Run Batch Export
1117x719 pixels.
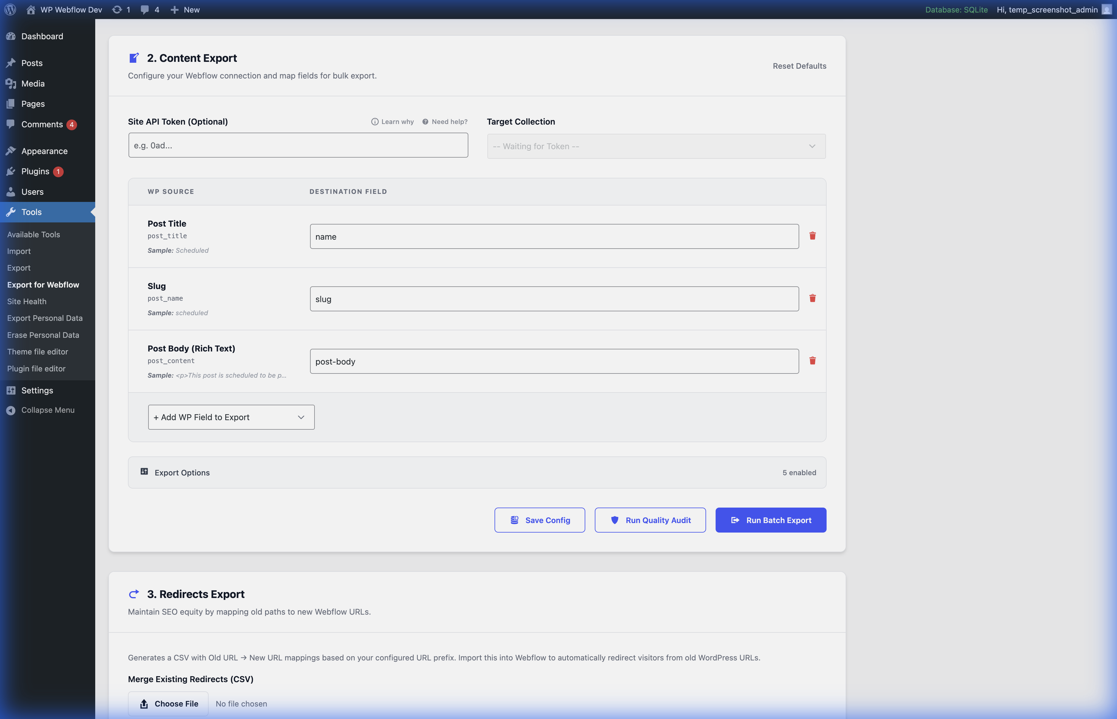[771, 520]
